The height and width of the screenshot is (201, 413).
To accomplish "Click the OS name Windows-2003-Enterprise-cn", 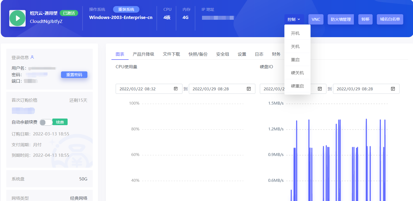I will pos(121,18).
